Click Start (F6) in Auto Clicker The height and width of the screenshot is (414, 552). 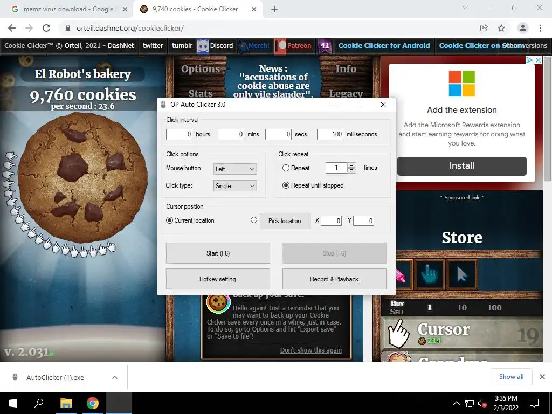point(218,253)
